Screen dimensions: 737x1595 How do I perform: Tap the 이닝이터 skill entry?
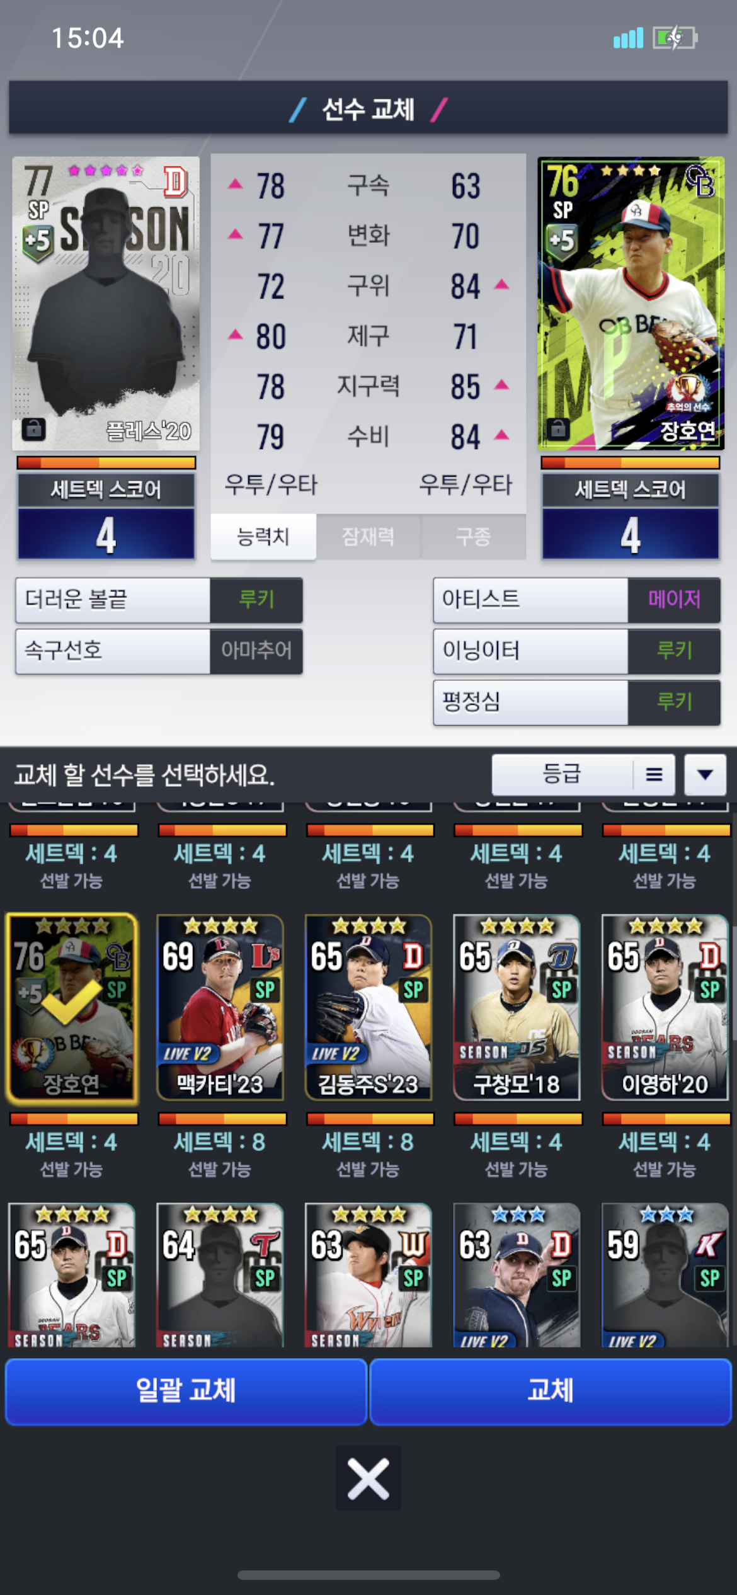coord(576,651)
